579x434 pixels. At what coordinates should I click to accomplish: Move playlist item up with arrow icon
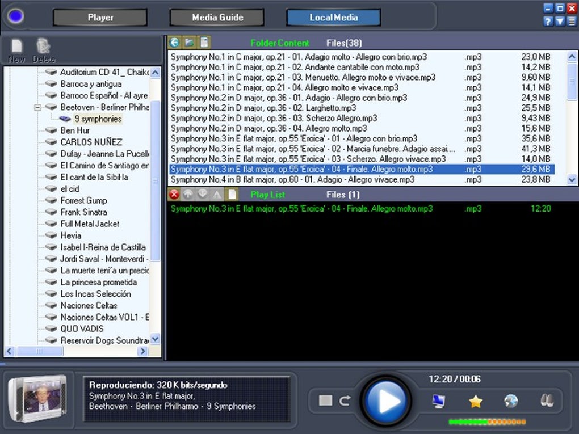[188, 194]
